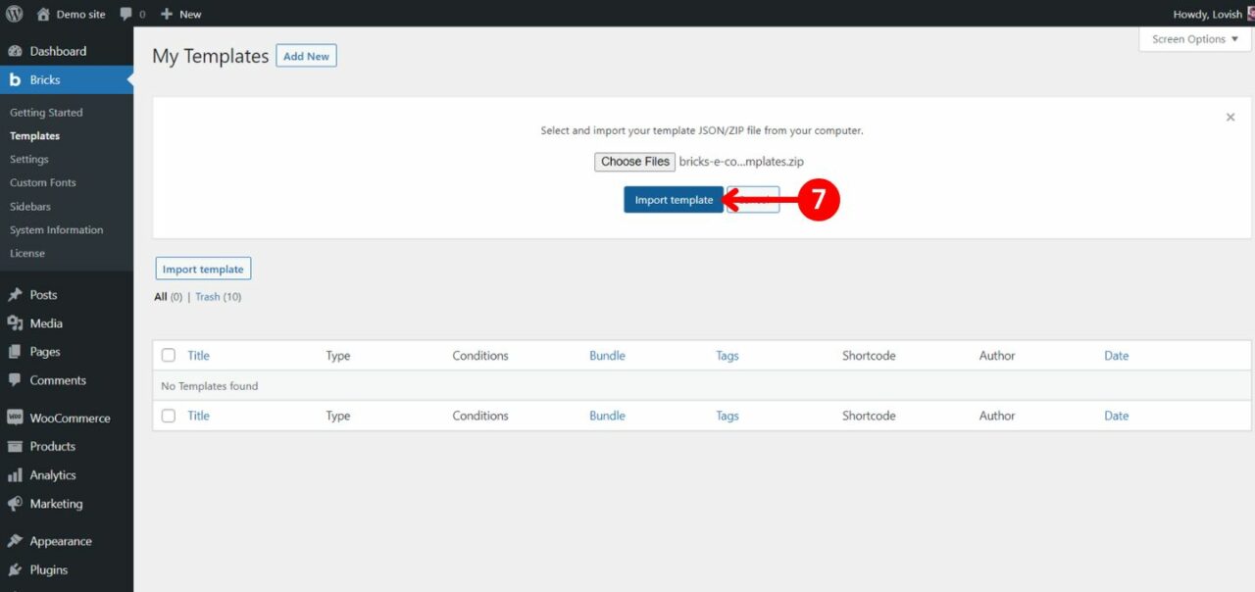Open the Pages sidebar icon
Image resolution: width=1255 pixels, height=592 pixels.
pos(17,351)
